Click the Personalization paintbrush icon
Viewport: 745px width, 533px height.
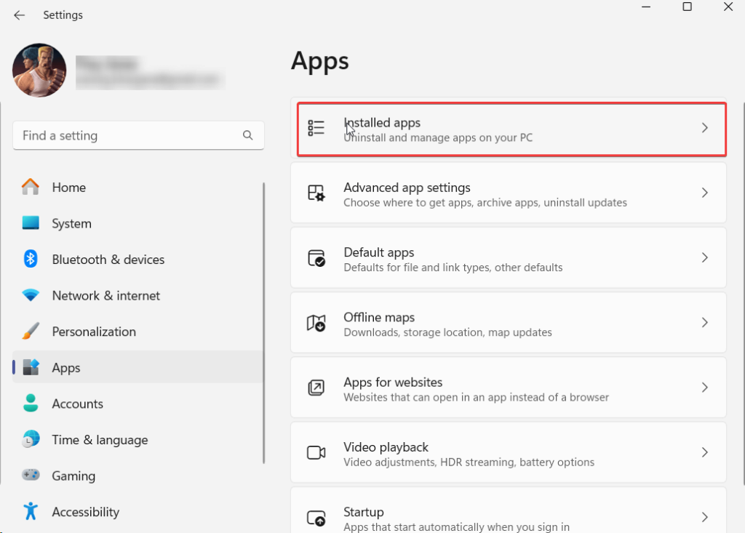click(x=31, y=332)
